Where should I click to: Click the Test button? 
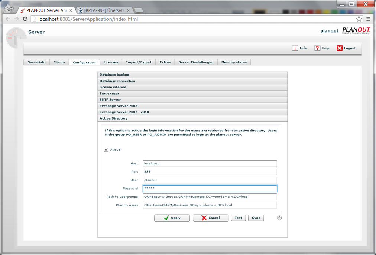[x=238, y=218]
